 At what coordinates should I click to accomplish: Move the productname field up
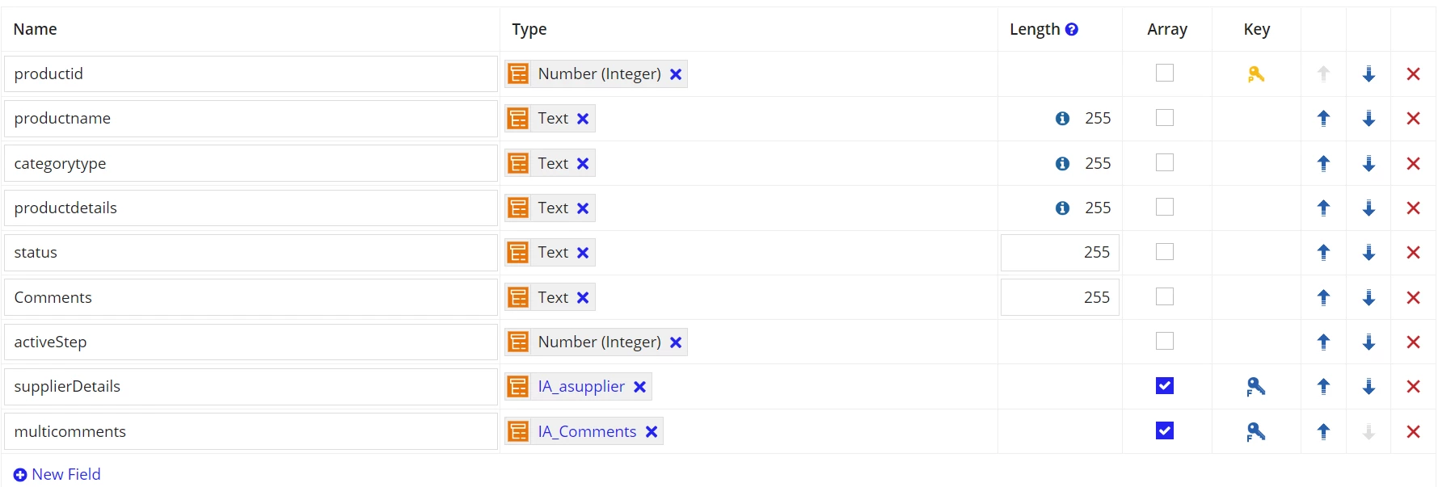1323,119
